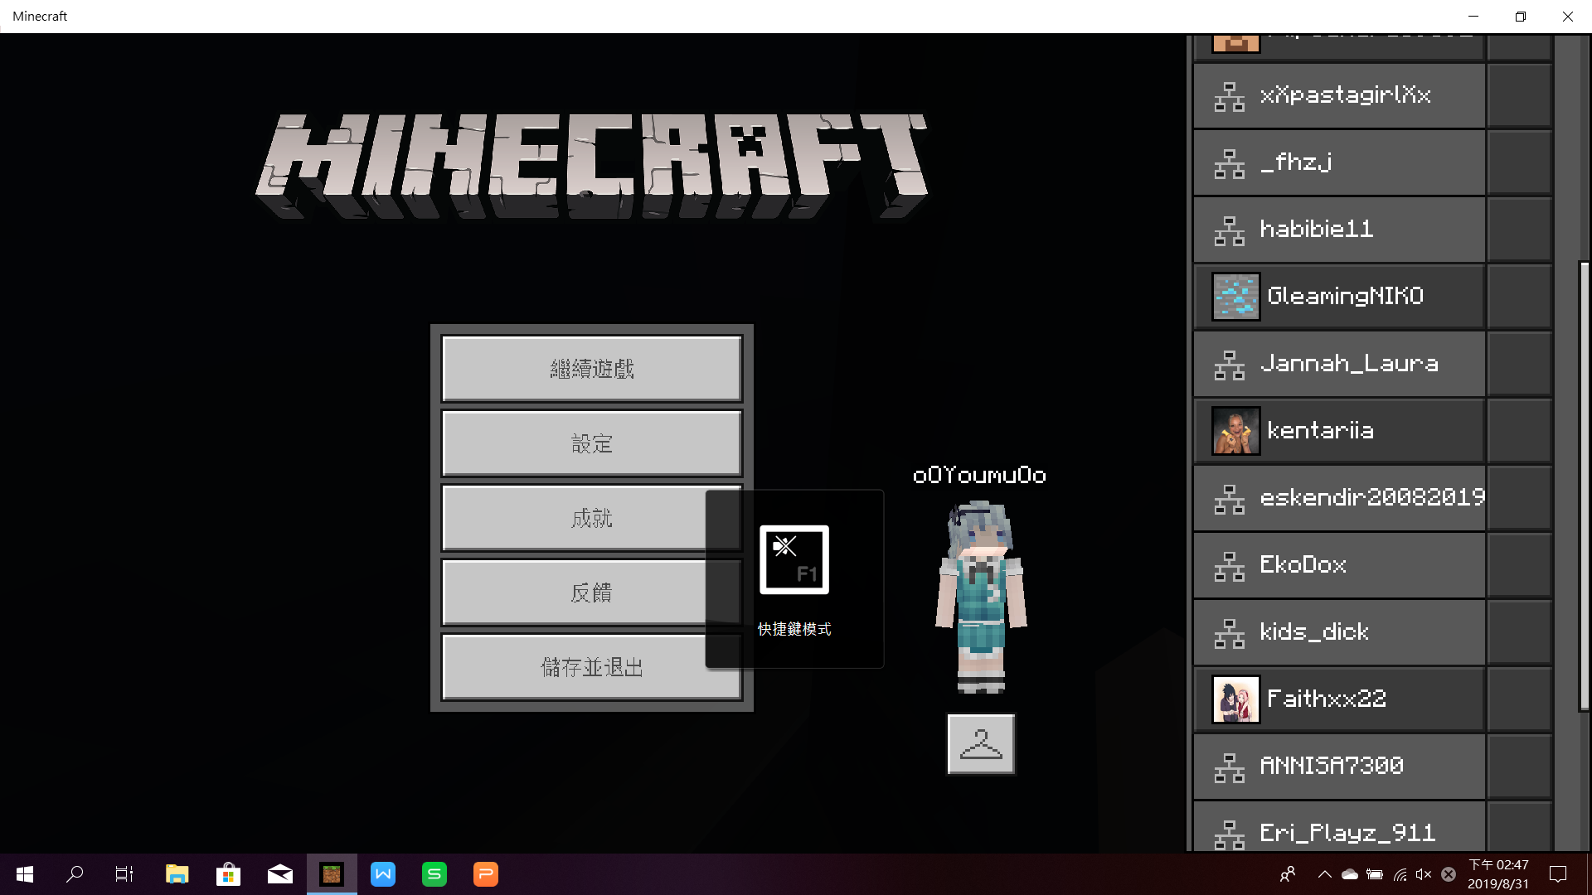
Task: Open the Mail app in the taskbar
Action: click(280, 874)
